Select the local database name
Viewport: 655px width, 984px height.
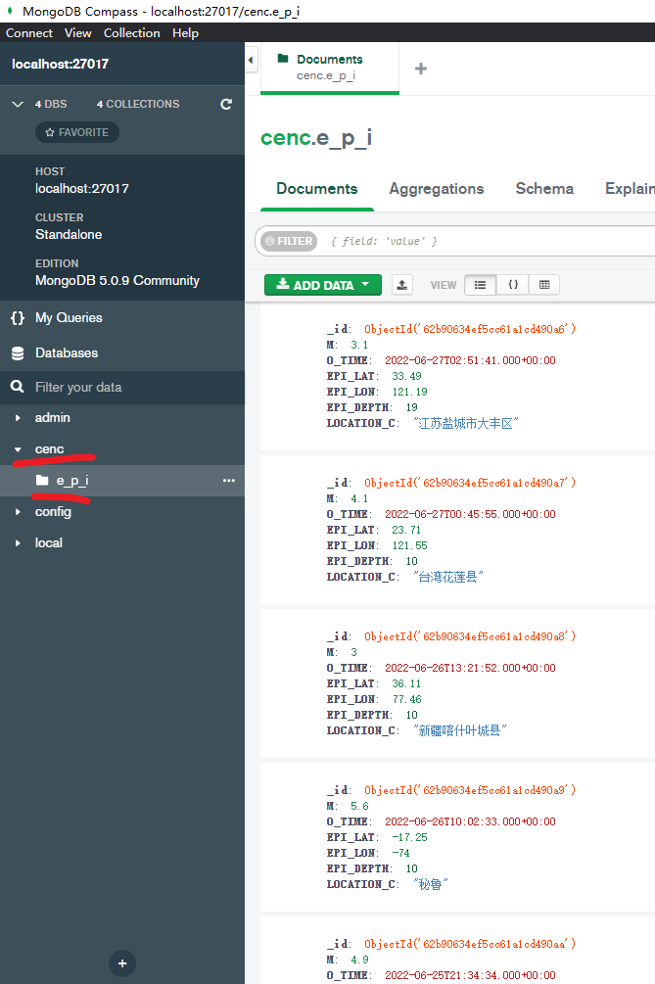49,543
